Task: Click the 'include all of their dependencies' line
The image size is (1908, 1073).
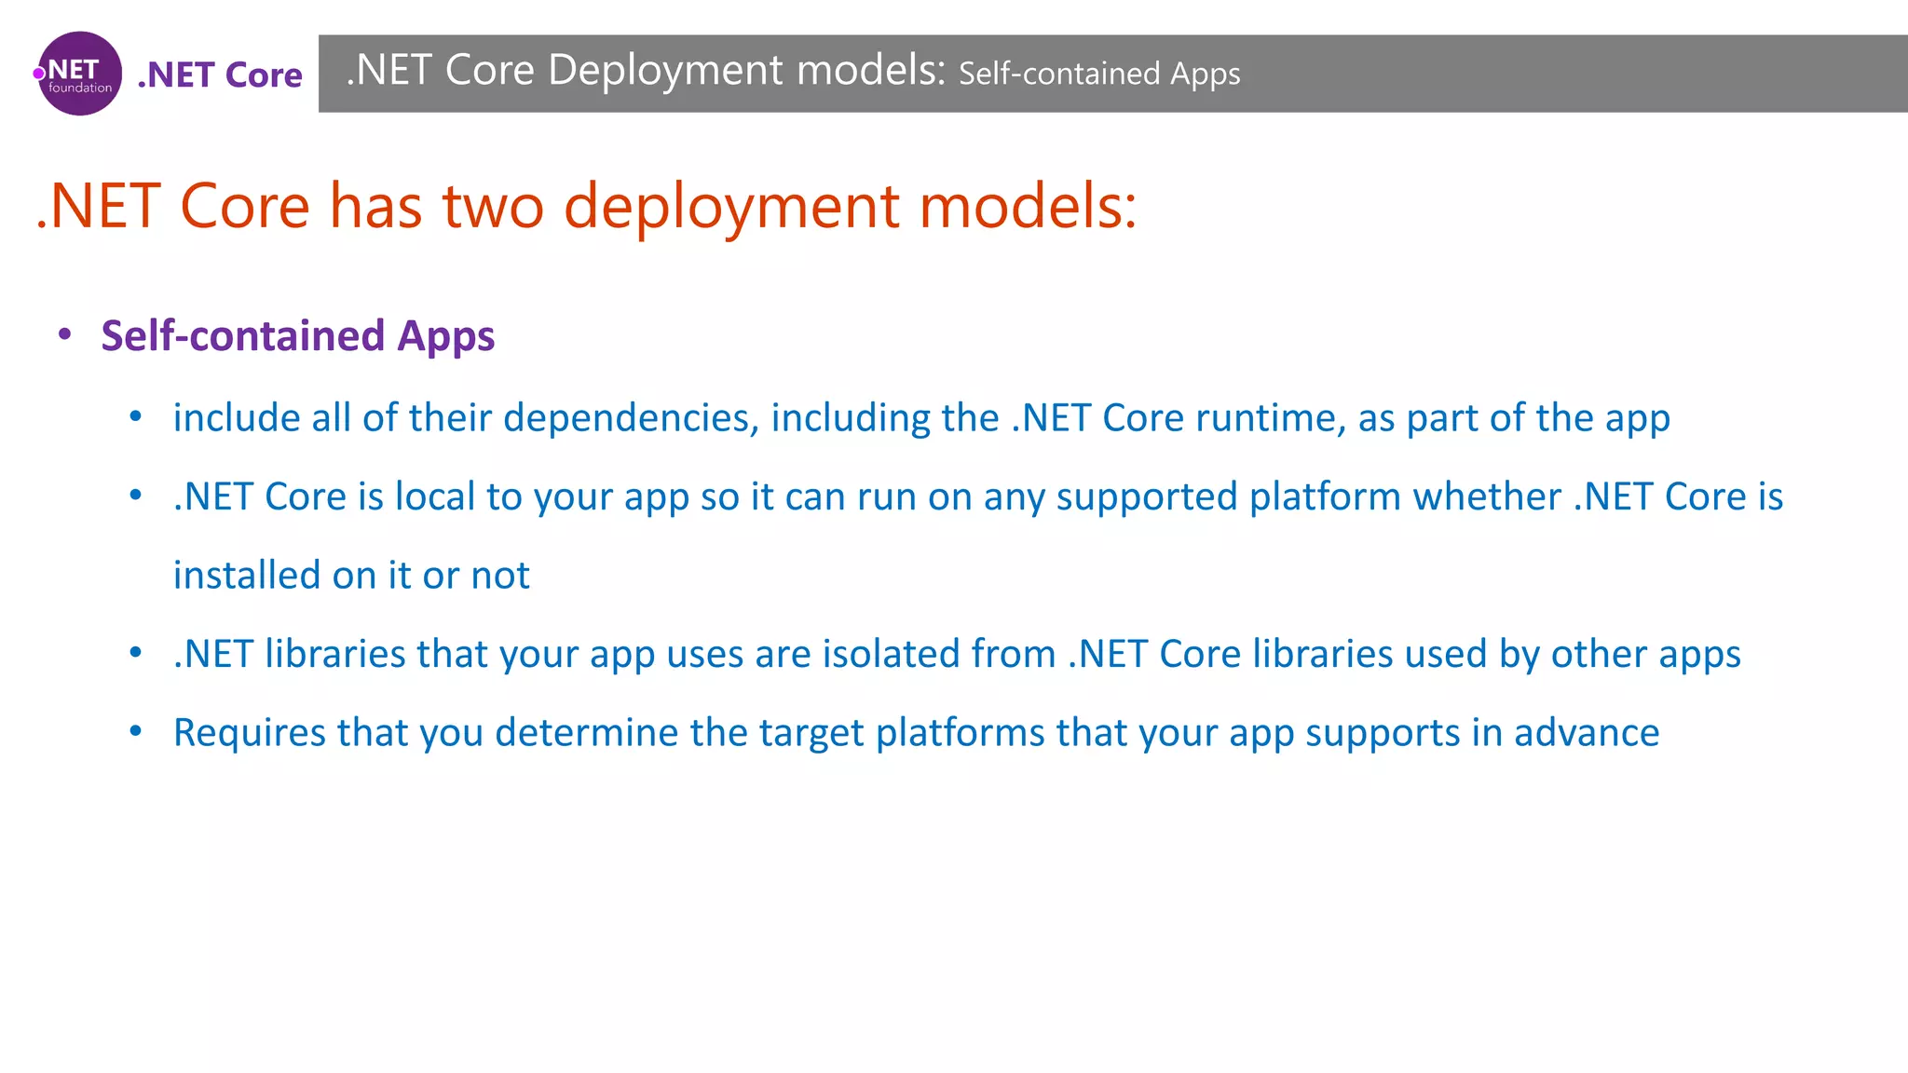Action: [920, 417]
